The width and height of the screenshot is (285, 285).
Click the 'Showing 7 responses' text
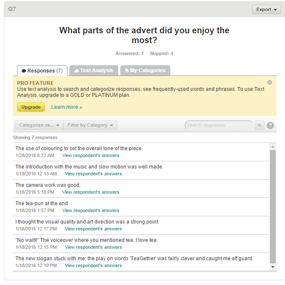[x=35, y=137]
